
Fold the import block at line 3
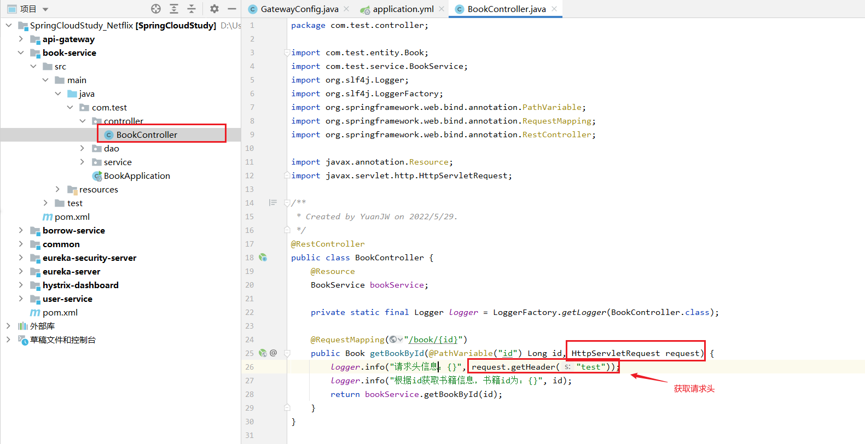point(287,52)
